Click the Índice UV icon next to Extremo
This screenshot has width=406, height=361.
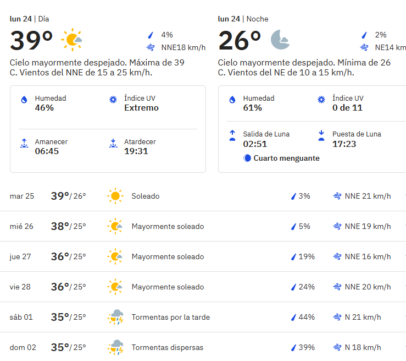click(x=113, y=100)
